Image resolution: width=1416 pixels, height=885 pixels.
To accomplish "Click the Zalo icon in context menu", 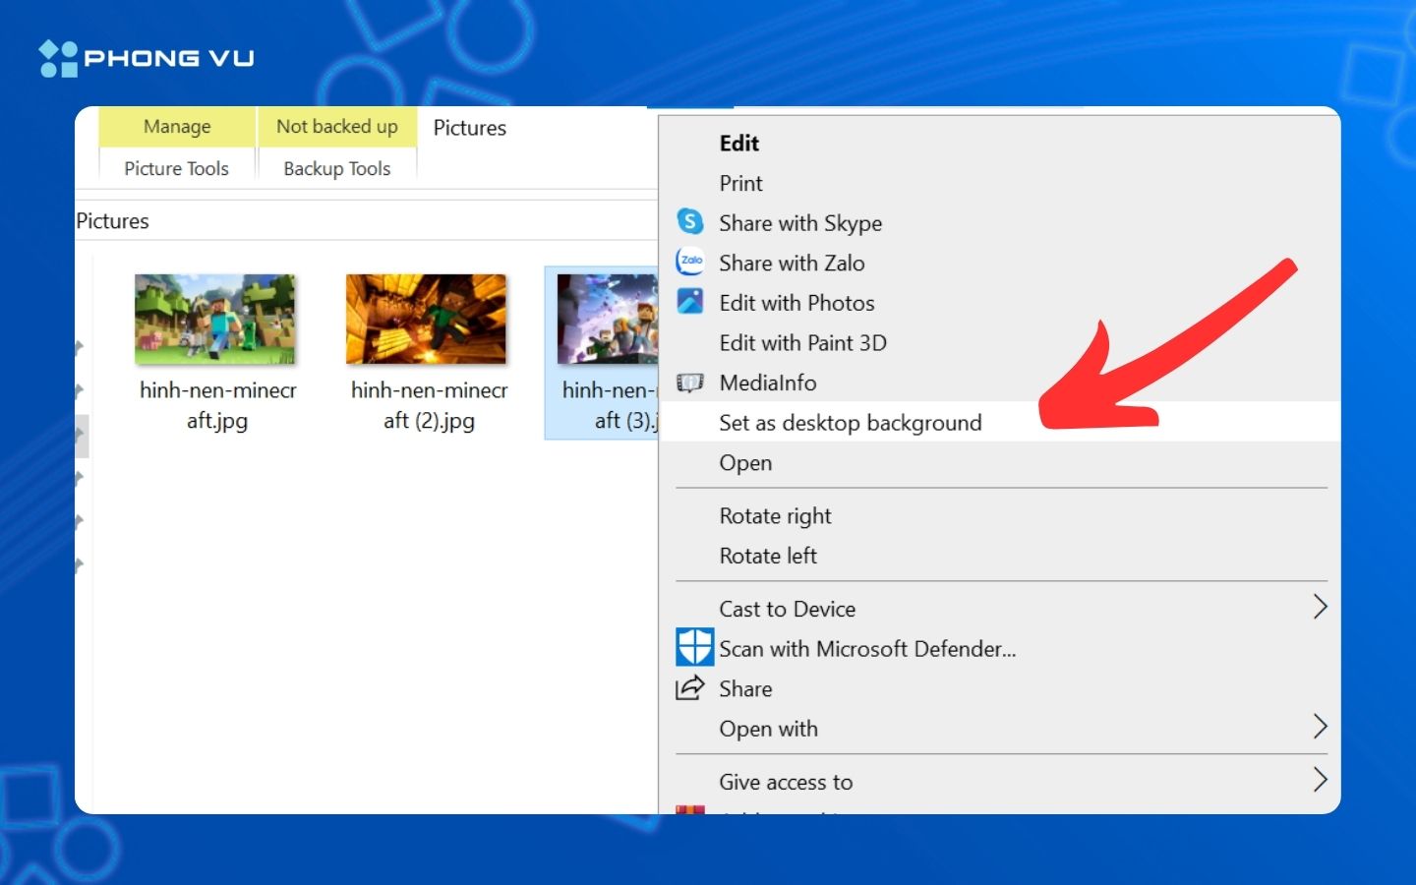I will coord(690,262).
